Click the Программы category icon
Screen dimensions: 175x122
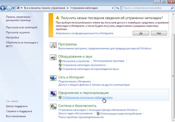pyautogui.click(x=53, y=45)
